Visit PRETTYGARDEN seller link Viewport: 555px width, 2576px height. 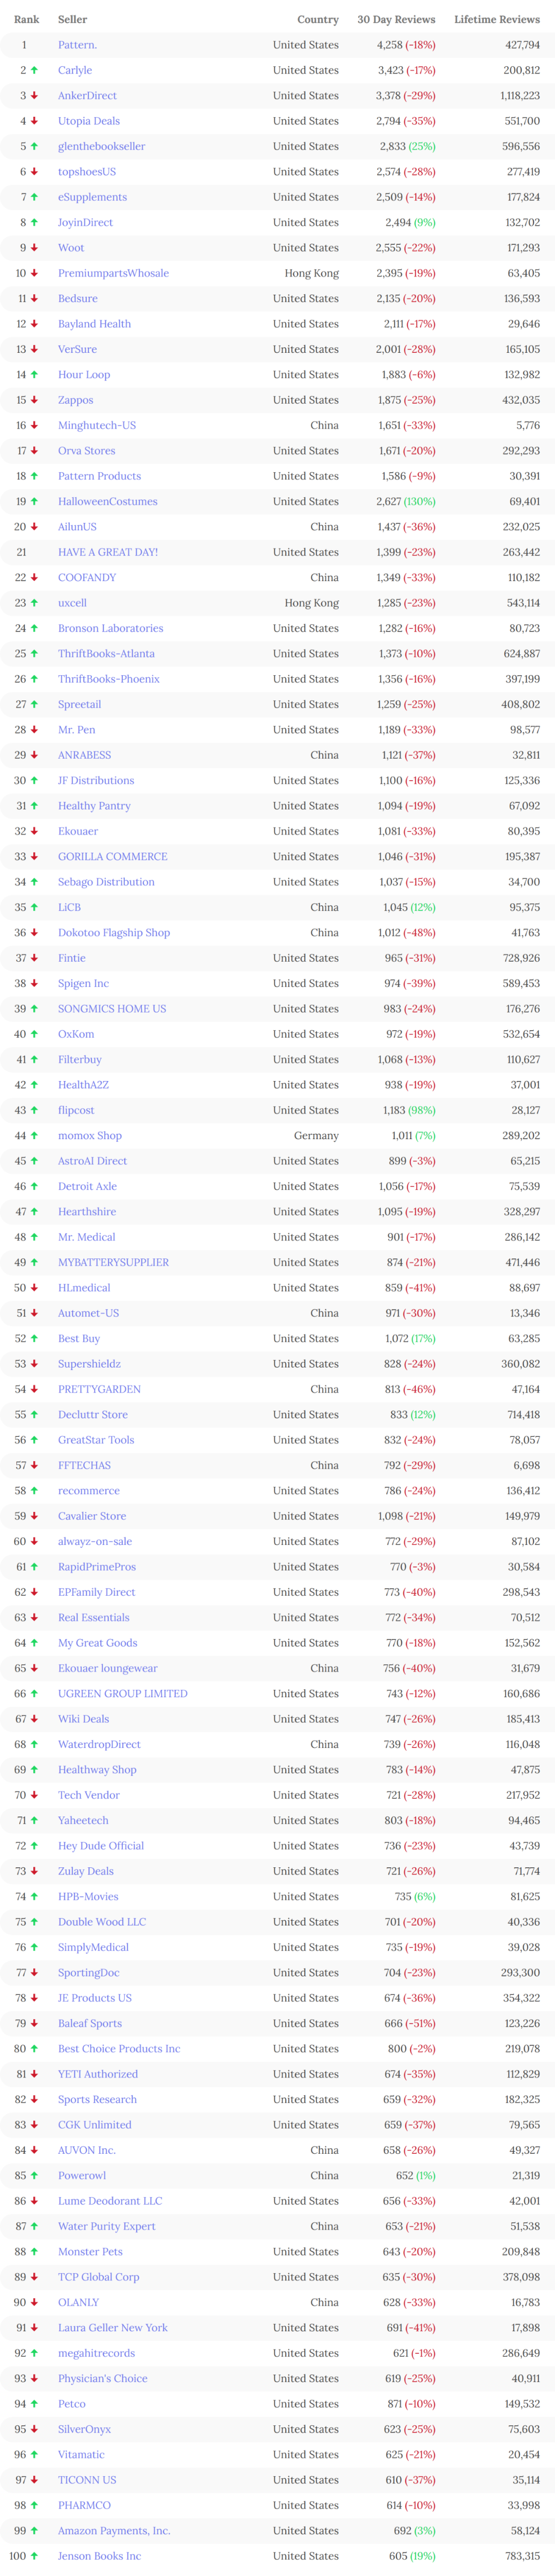coord(99,1390)
